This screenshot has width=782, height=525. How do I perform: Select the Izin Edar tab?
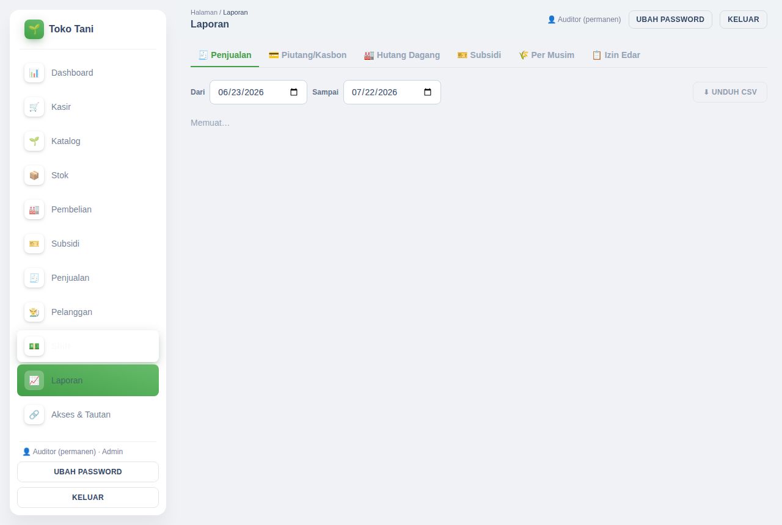(616, 55)
